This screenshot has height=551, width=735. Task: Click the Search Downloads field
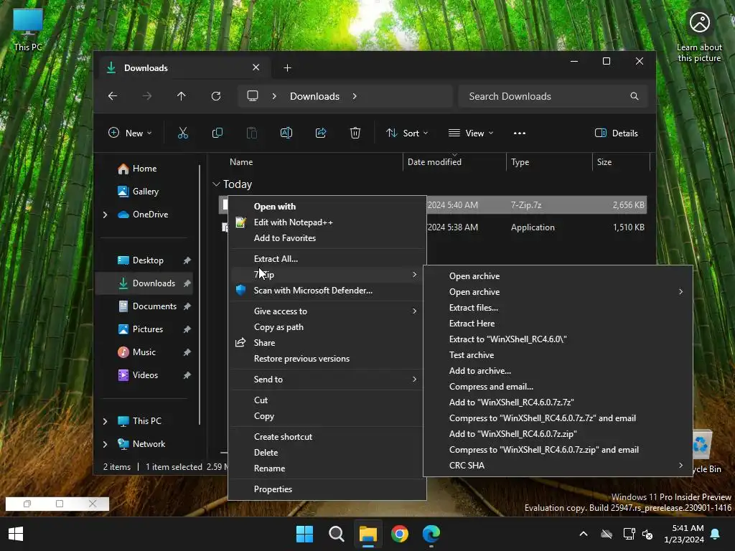(553, 96)
